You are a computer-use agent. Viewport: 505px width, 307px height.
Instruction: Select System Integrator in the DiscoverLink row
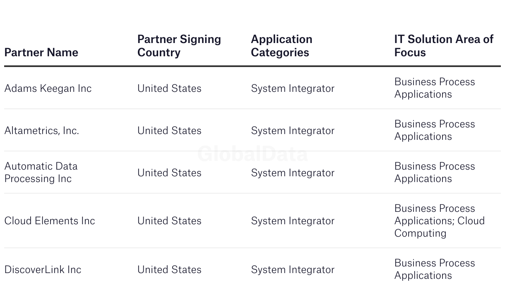click(x=293, y=270)
